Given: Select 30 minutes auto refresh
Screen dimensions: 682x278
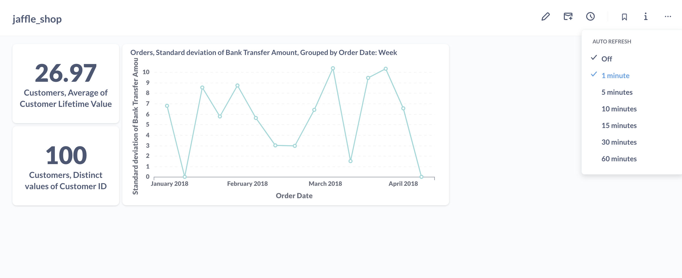Looking at the screenshot, I should click(619, 142).
